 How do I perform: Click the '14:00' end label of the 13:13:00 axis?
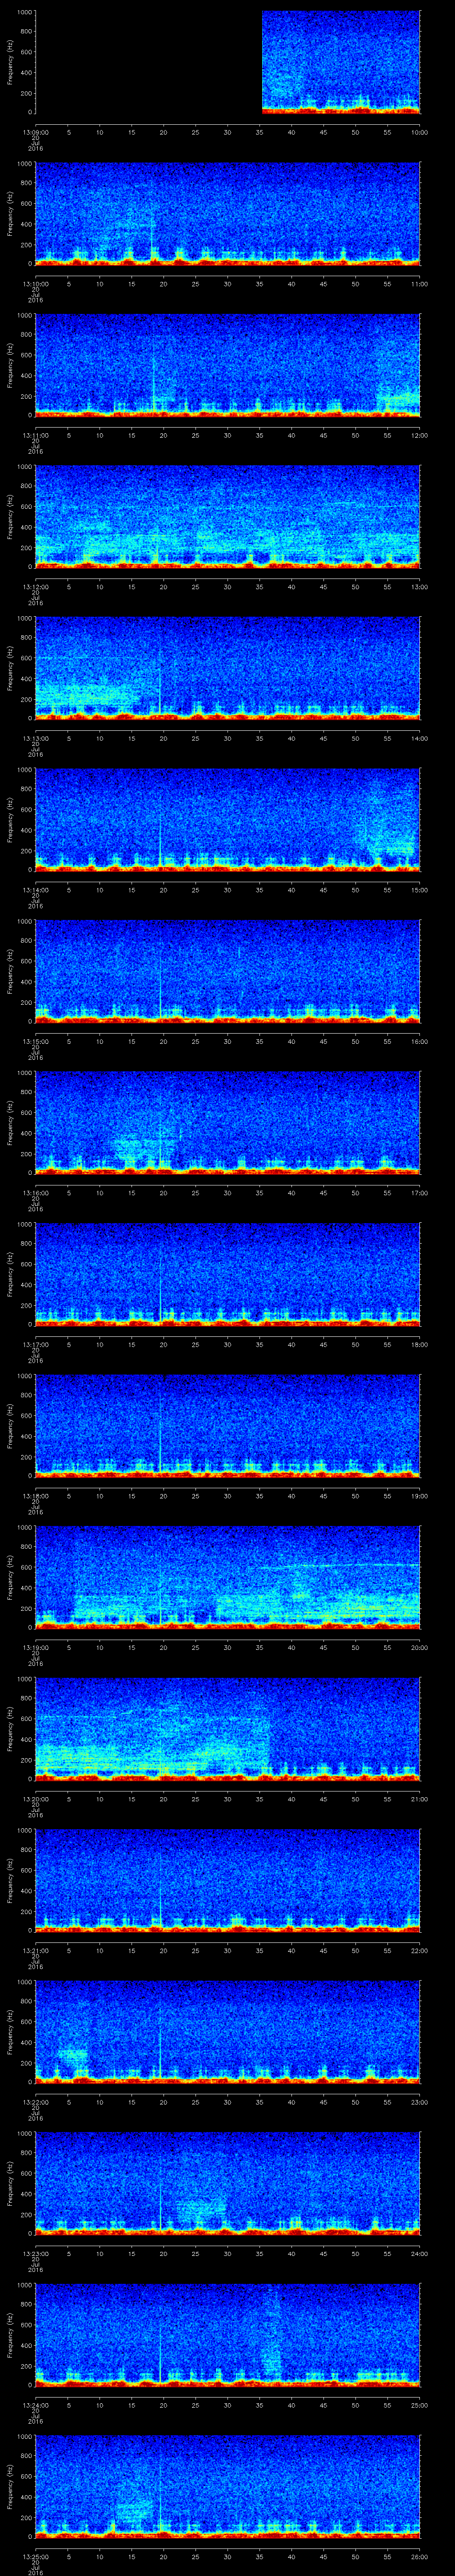click(x=419, y=738)
